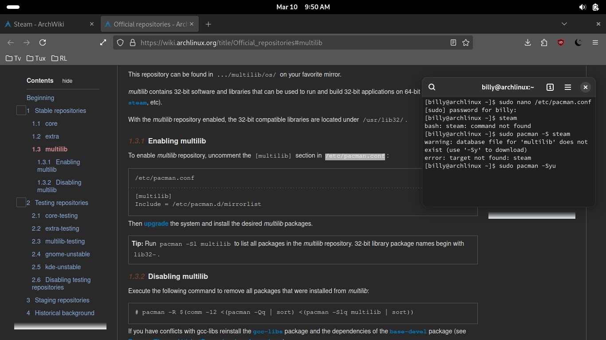This screenshot has width=606, height=340.
Task: Collapse the Stable repositories section toggle
Action: (21, 110)
